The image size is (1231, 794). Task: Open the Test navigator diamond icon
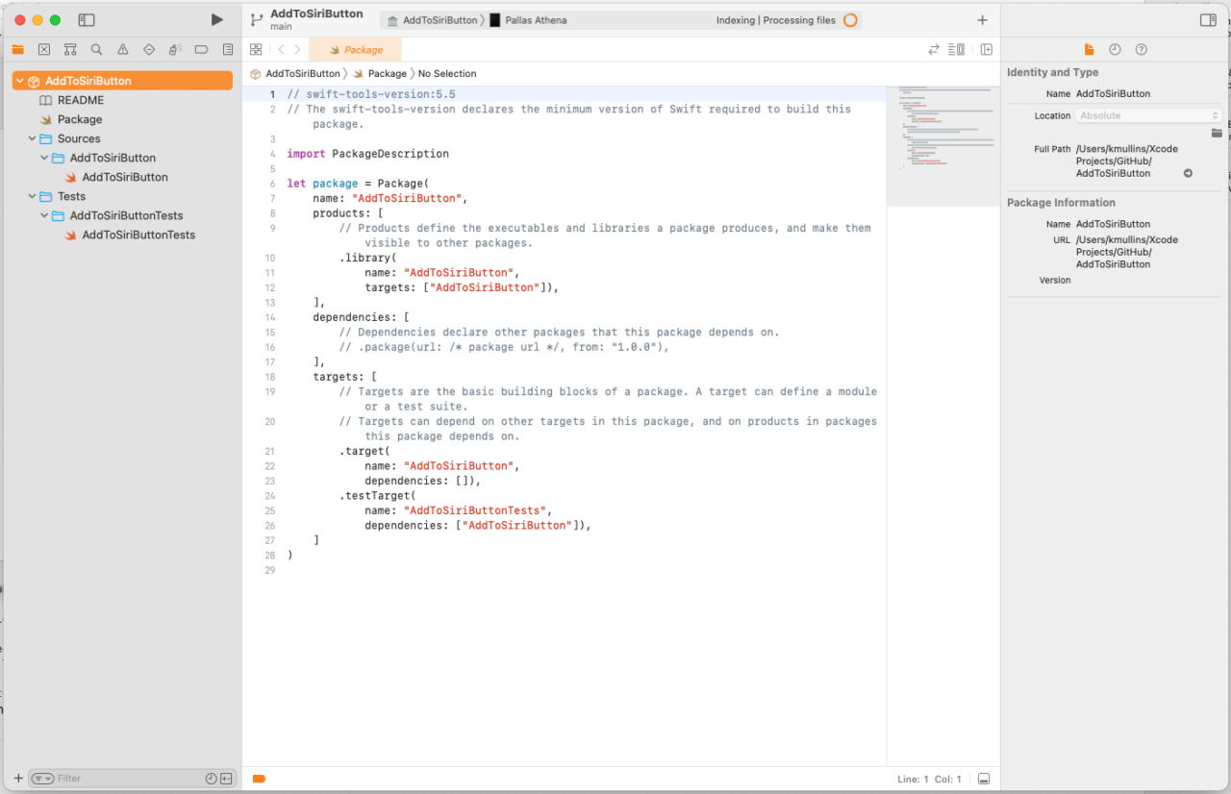pos(147,49)
